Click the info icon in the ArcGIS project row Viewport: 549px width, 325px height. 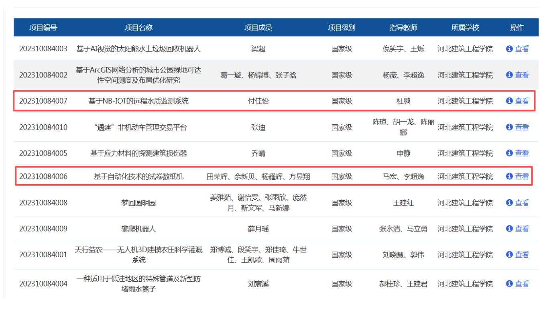coord(509,75)
